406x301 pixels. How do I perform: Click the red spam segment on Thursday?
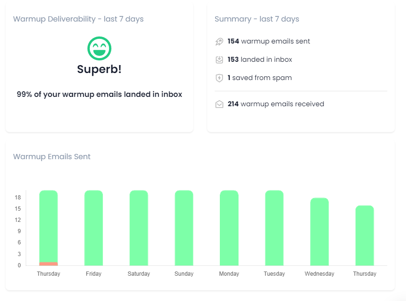[x=49, y=264]
